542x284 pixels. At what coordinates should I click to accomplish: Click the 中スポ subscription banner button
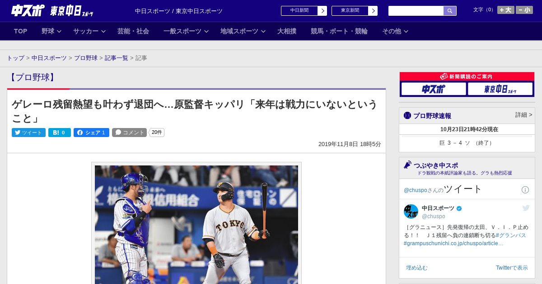tap(434, 89)
